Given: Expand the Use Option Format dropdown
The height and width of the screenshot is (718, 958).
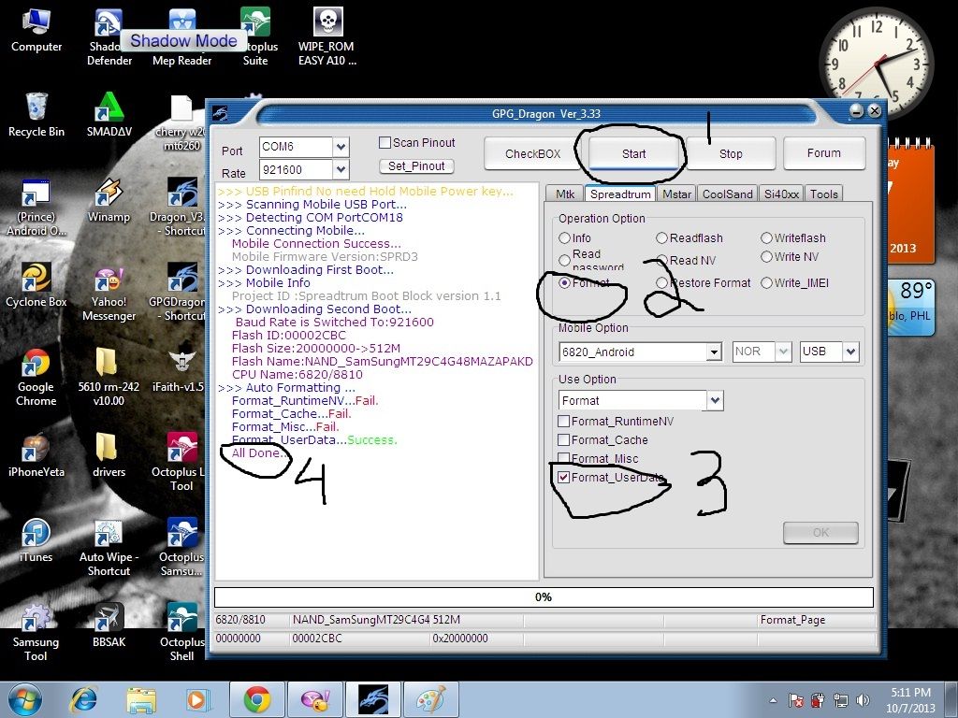Looking at the screenshot, I should point(715,400).
